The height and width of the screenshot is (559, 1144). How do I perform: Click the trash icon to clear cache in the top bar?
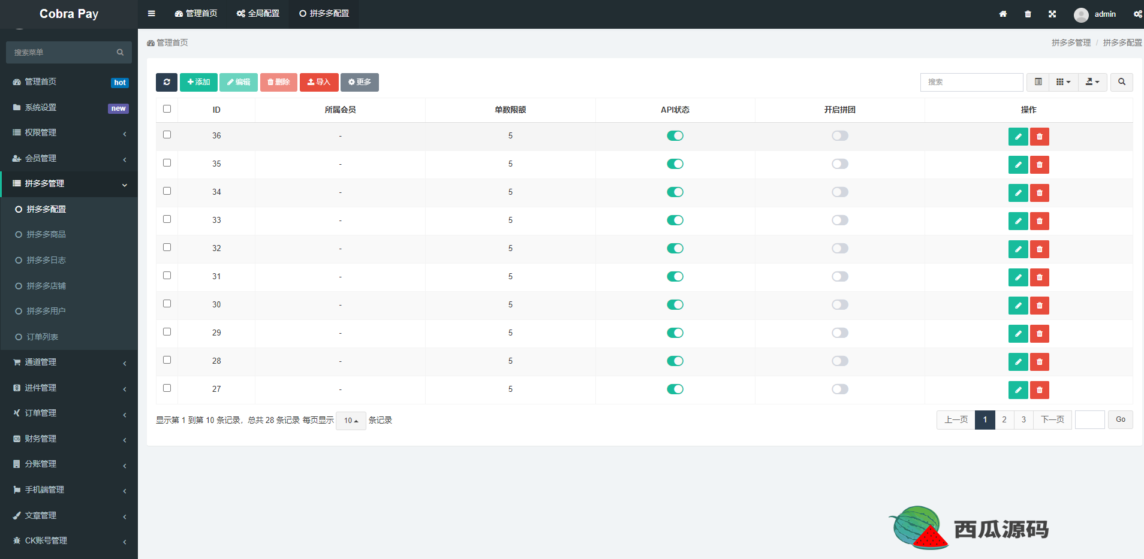1028,14
